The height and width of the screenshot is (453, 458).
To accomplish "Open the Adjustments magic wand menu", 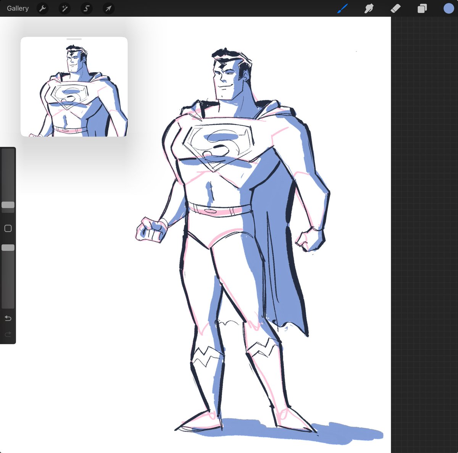I will (65, 8).
